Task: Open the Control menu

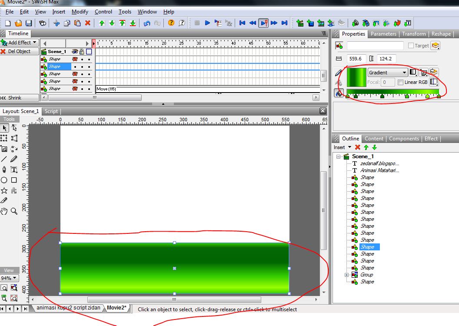Action: (103, 12)
